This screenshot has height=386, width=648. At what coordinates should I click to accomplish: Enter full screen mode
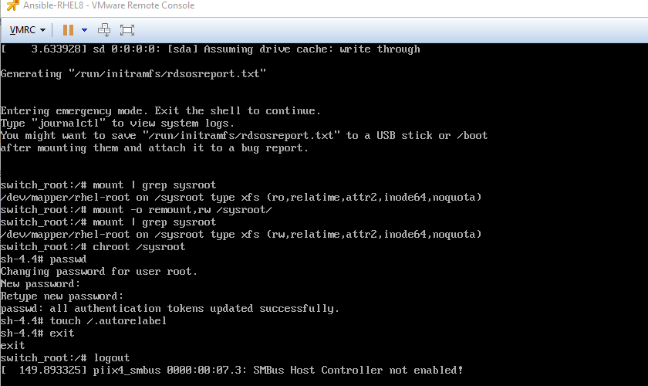[127, 30]
